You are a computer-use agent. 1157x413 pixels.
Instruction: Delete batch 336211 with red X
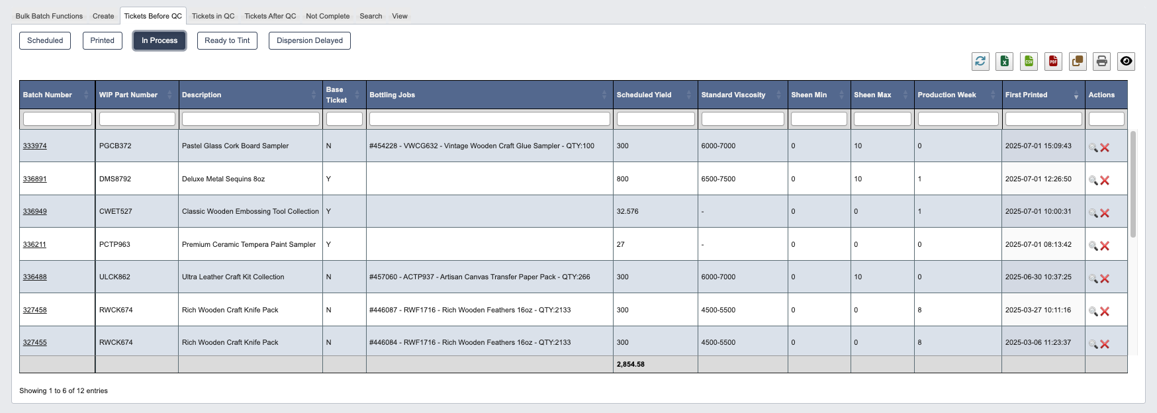(1105, 246)
